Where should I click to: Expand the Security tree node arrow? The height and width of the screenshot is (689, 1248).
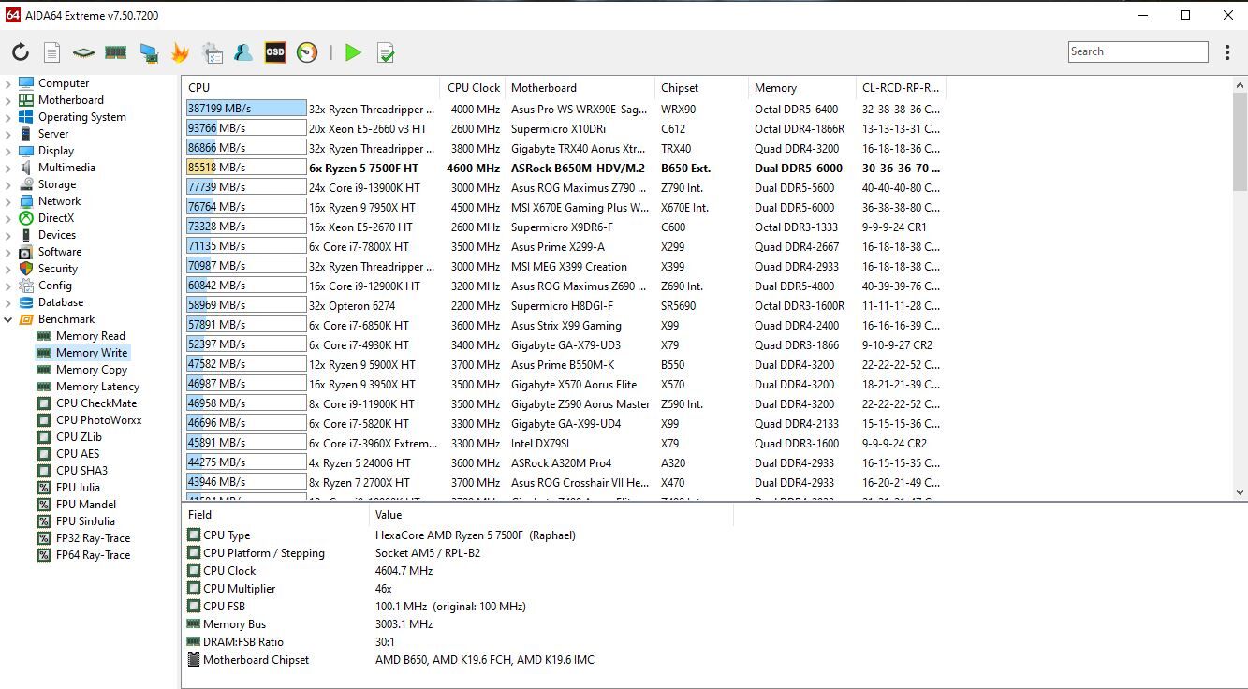click(8, 269)
